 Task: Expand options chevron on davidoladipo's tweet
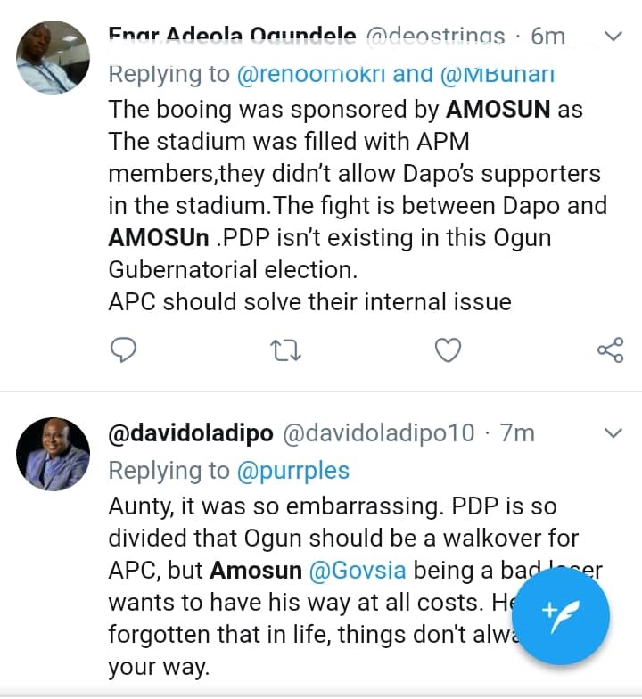[x=613, y=433]
